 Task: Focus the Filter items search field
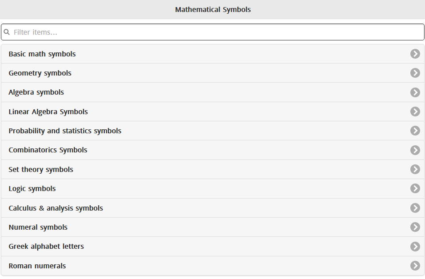point(213,32)
